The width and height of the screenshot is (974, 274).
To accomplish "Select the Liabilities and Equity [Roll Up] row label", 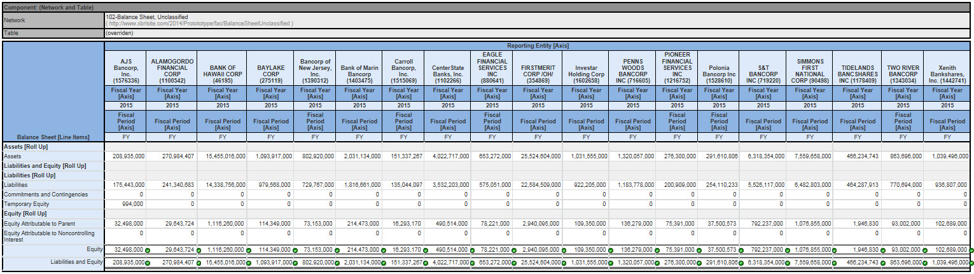I will pyautogui.click(x=45, y=165).
